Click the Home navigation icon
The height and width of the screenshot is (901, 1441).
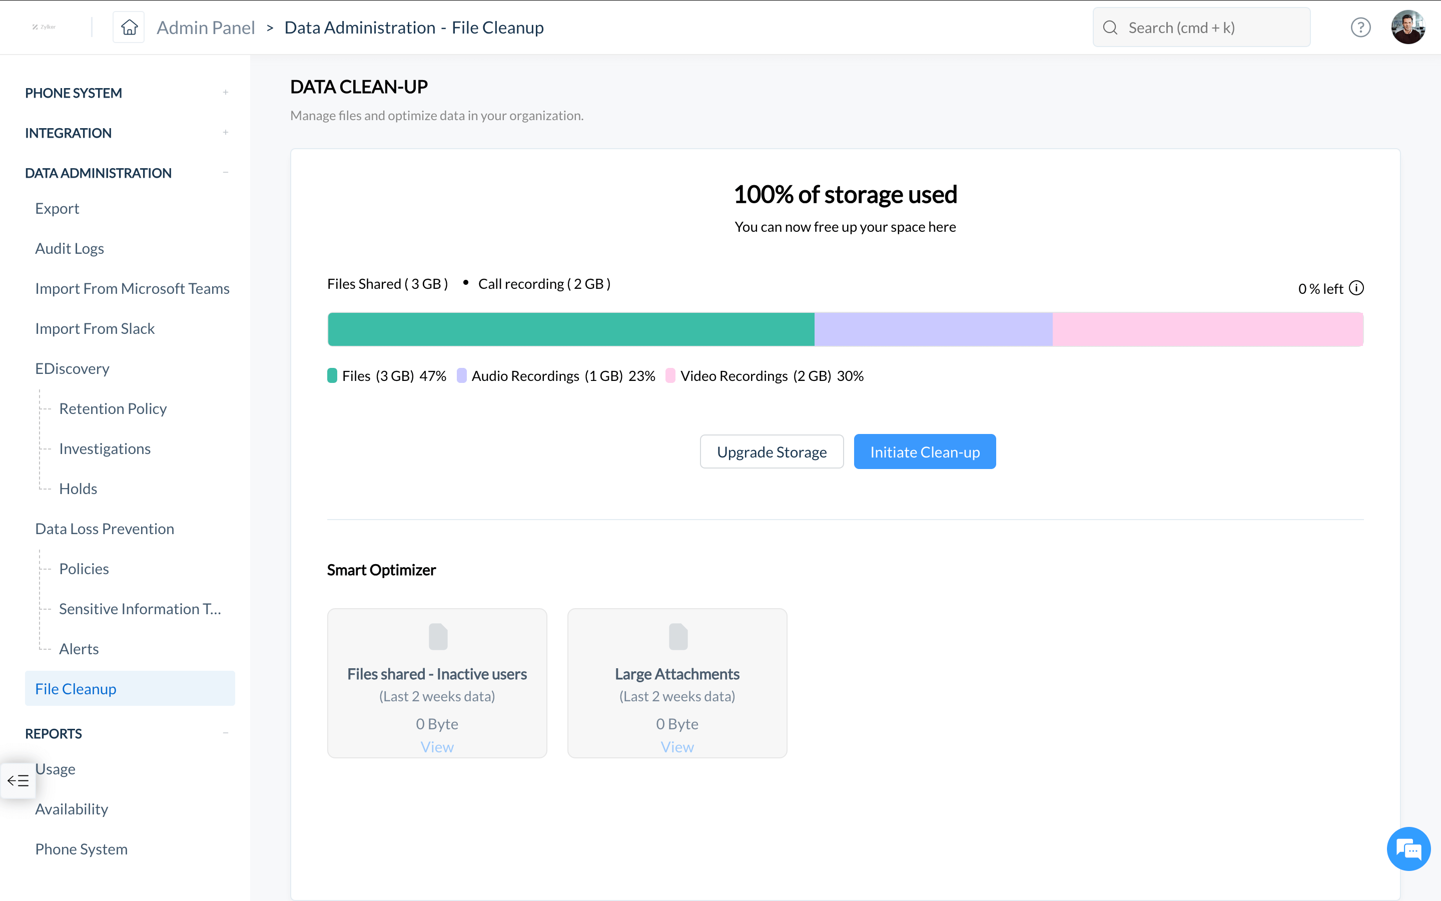(130, 26)
